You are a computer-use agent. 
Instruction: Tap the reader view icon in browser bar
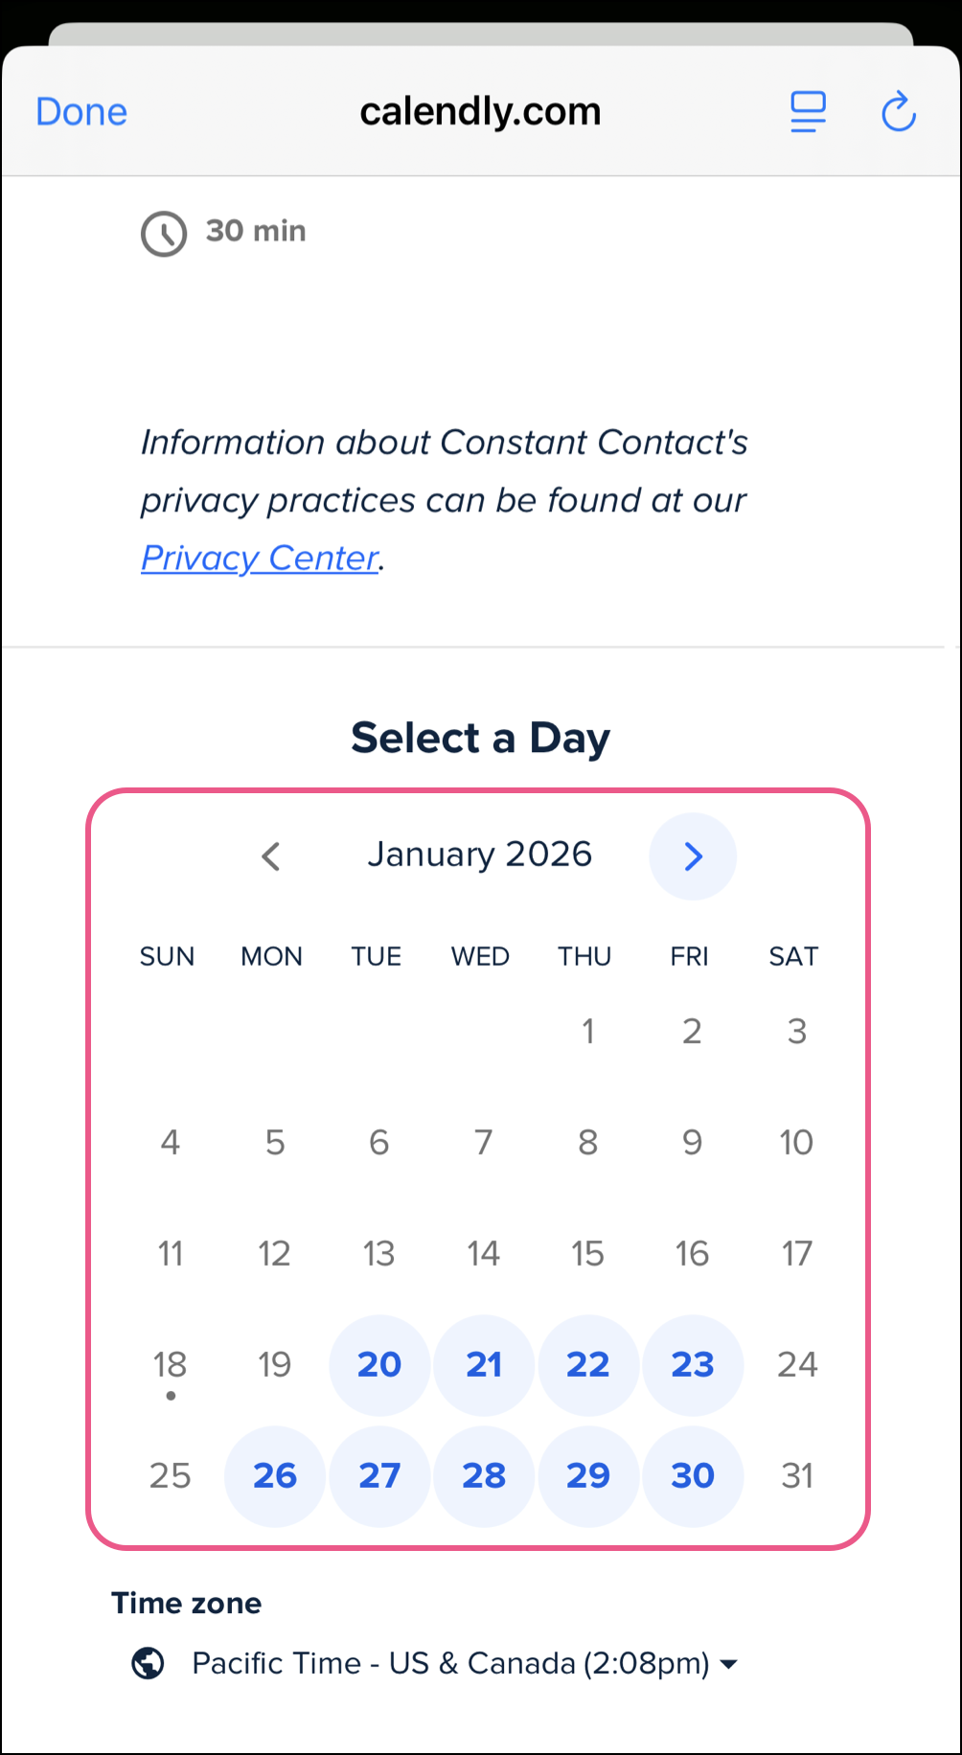coord(808,112)
